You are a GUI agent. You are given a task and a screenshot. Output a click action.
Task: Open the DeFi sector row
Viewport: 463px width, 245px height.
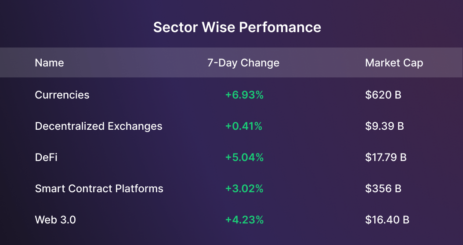click(46, 157)
